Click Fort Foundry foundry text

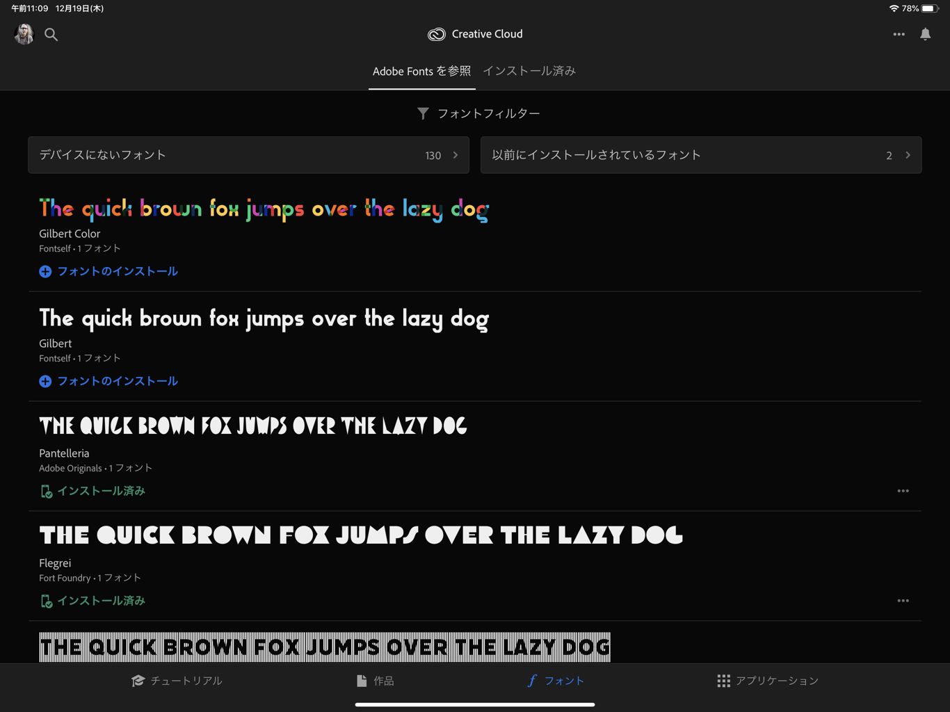[x=65, y=578]
